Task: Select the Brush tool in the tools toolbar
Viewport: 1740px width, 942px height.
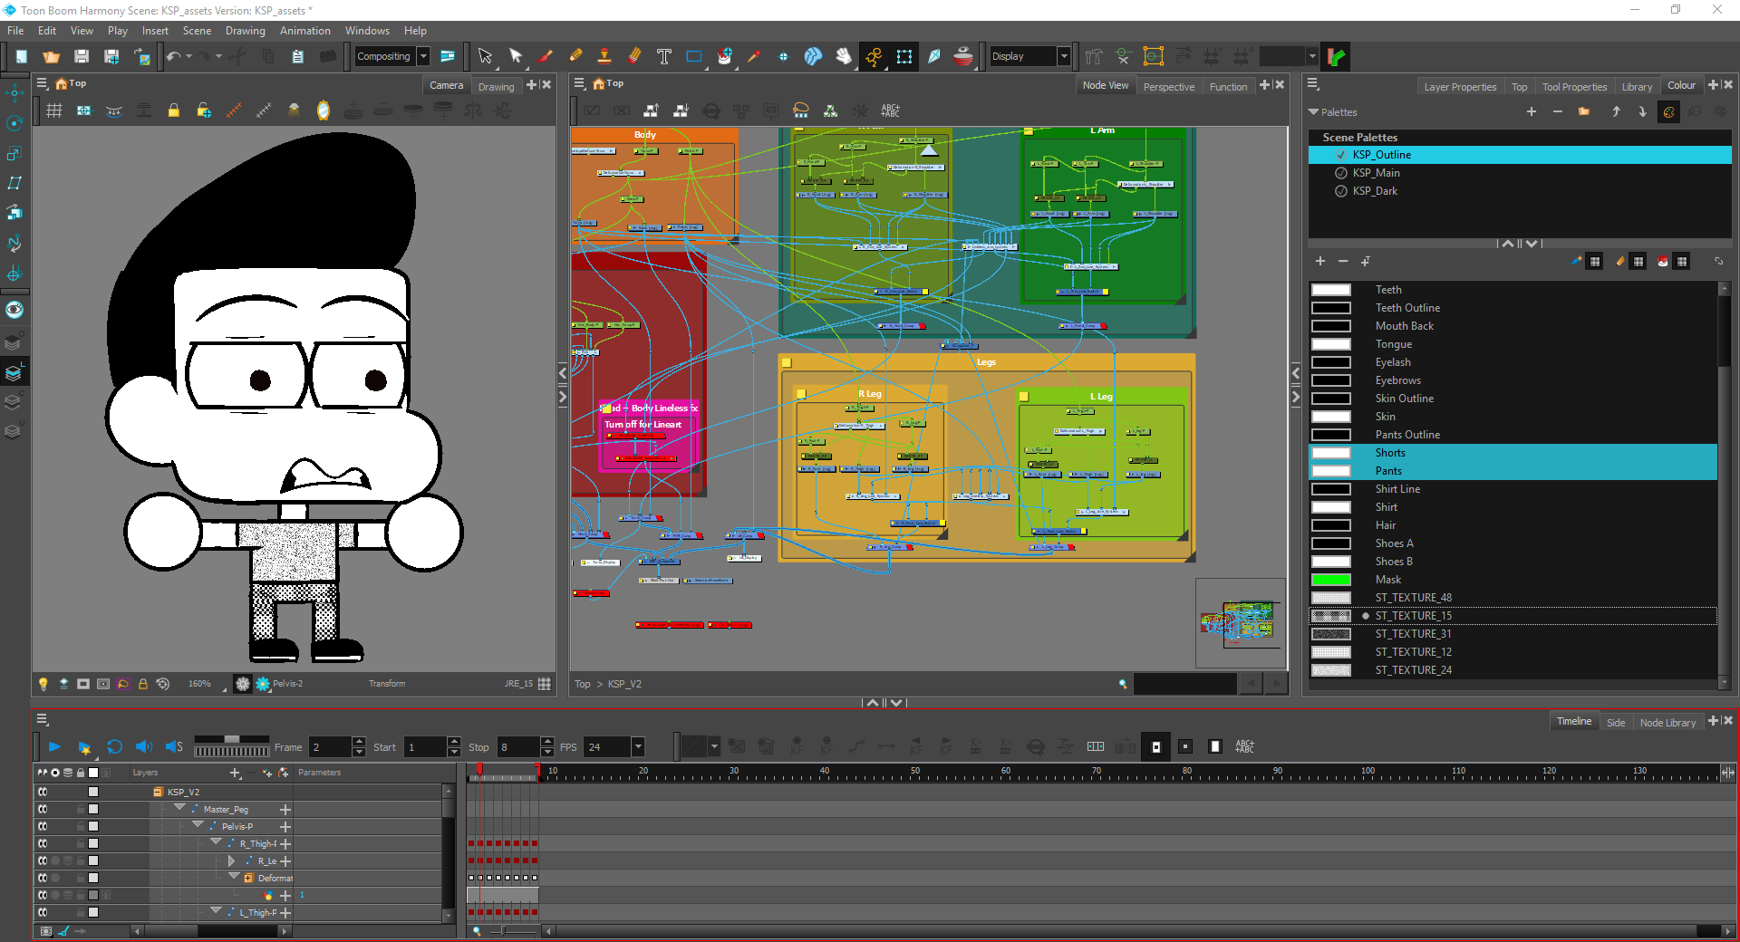Action: [546, 56]
